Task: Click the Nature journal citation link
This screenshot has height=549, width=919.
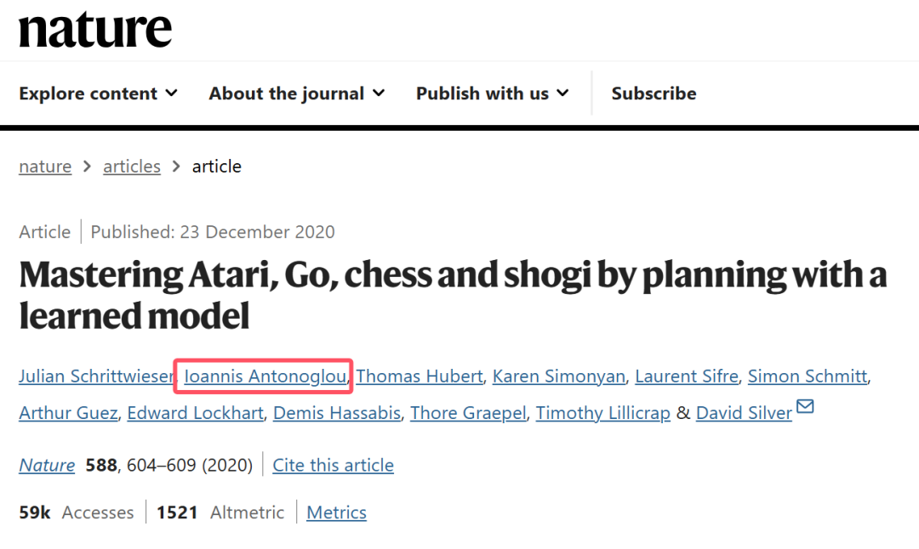Action: (x=47, y=465)
